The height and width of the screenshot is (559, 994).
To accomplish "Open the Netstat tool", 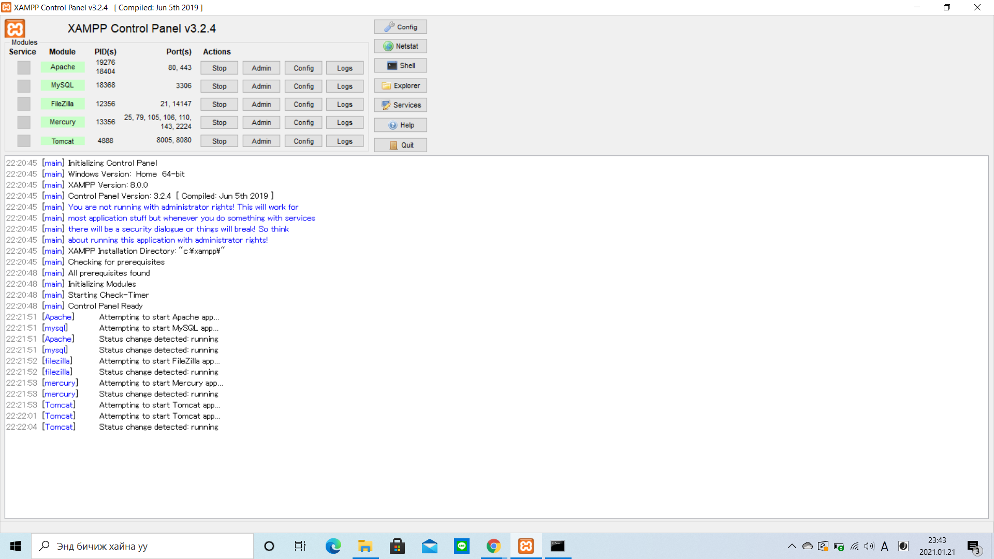I will click(400, 46).
